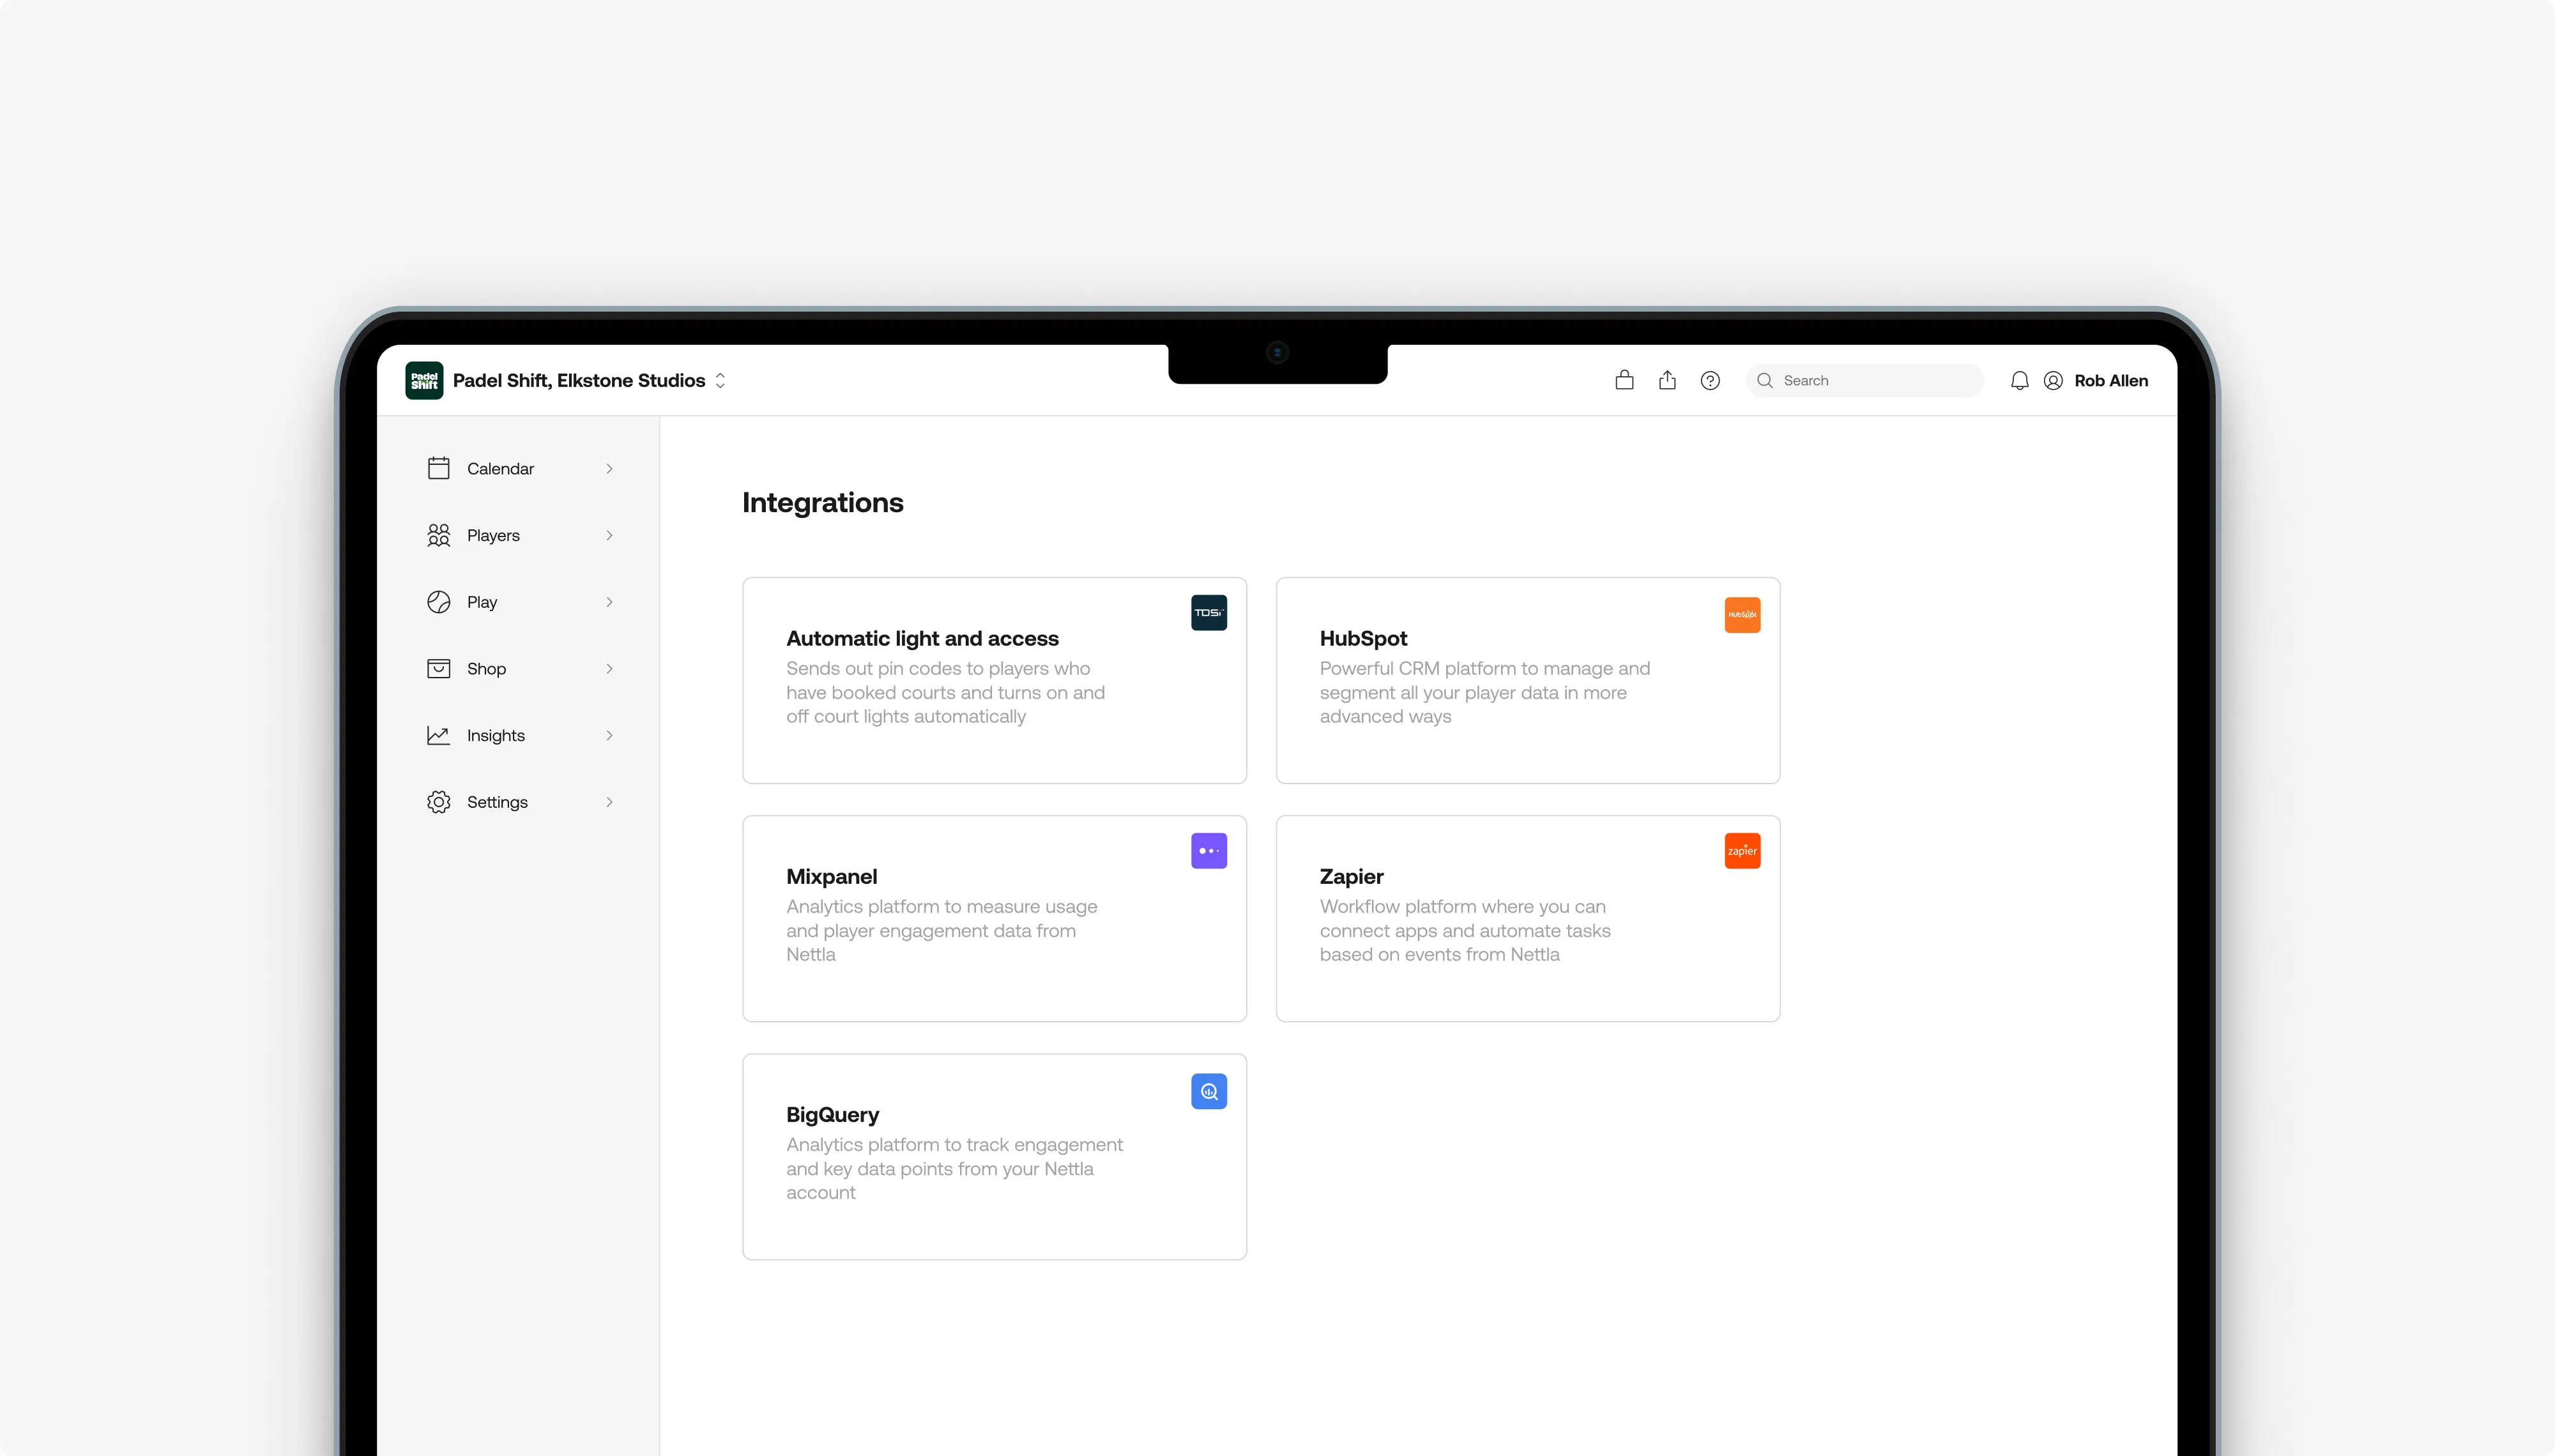2555x1456 pixels.
Task: Click the orange Zapier logo icon
Action: [1742, 850]
